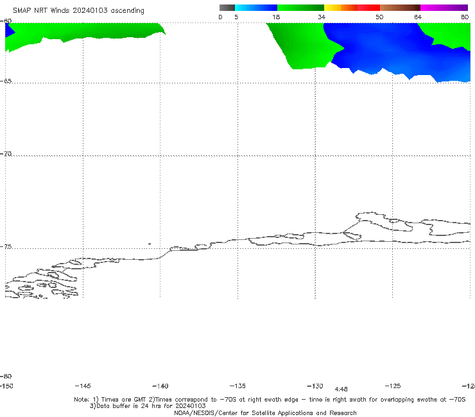Select the gray segment of the color bar
The image size is (475, 417).
227,8
